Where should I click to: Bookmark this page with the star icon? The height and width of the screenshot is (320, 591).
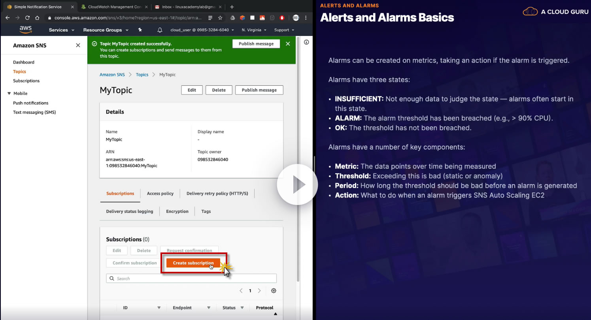coord(220,18)
